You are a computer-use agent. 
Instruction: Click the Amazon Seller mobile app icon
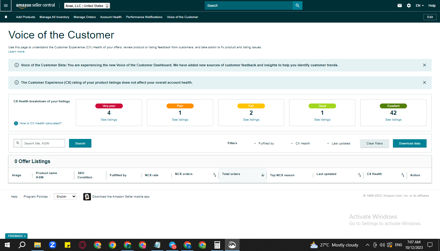(x=87, y=197)
